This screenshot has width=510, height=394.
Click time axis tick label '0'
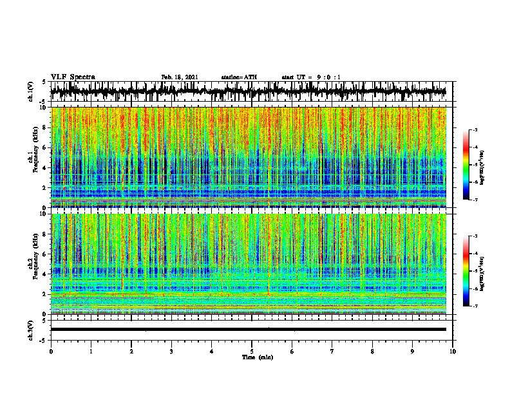tap(51, 352)
